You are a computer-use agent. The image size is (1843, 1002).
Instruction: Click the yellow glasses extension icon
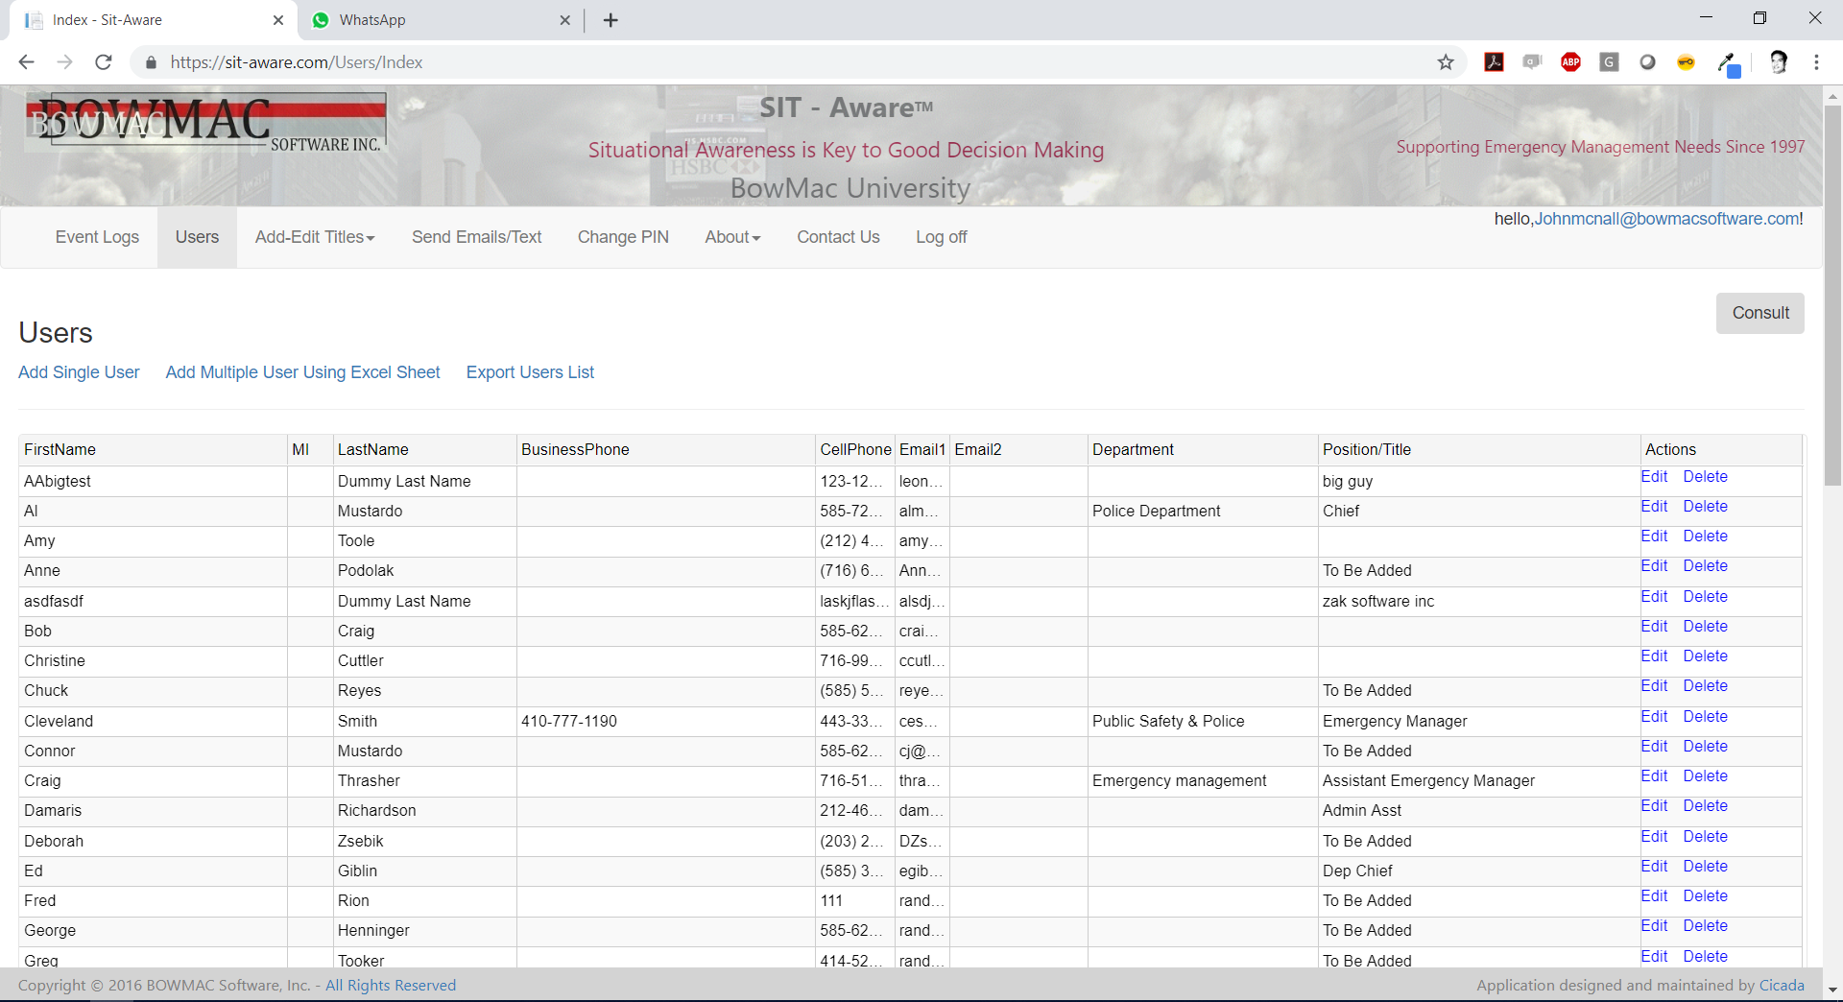[1687, 62]
